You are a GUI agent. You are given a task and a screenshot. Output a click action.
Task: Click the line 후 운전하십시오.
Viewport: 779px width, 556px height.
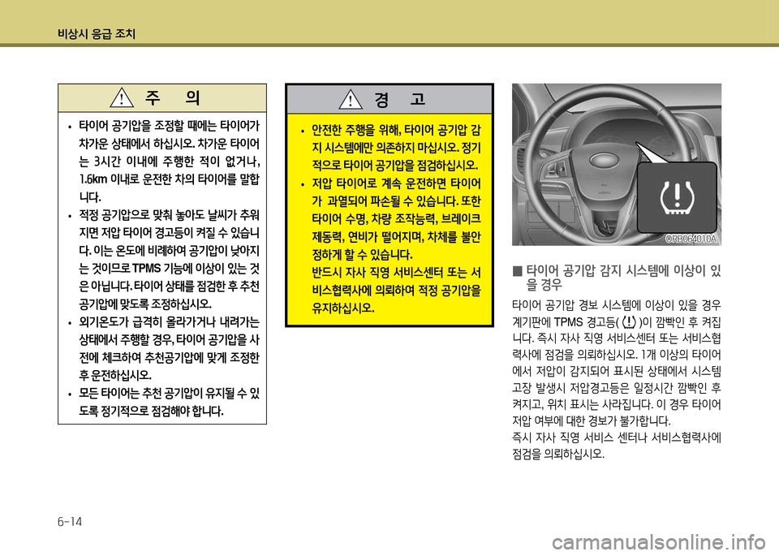tap(114, 375)
